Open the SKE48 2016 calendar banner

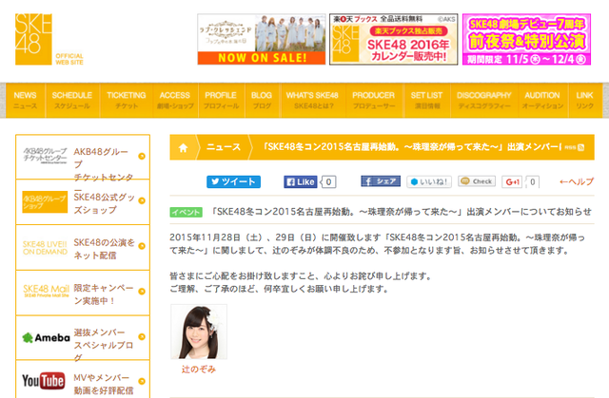click(393, 39)
